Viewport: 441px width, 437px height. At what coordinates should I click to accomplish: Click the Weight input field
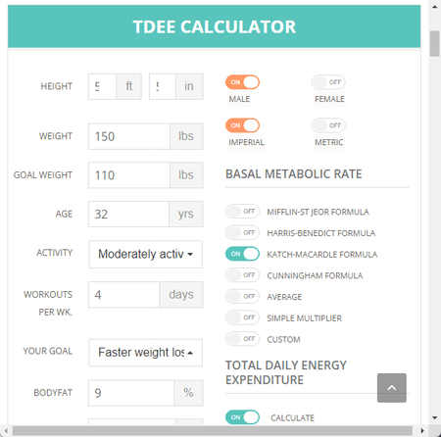click(x=129, y=136)
